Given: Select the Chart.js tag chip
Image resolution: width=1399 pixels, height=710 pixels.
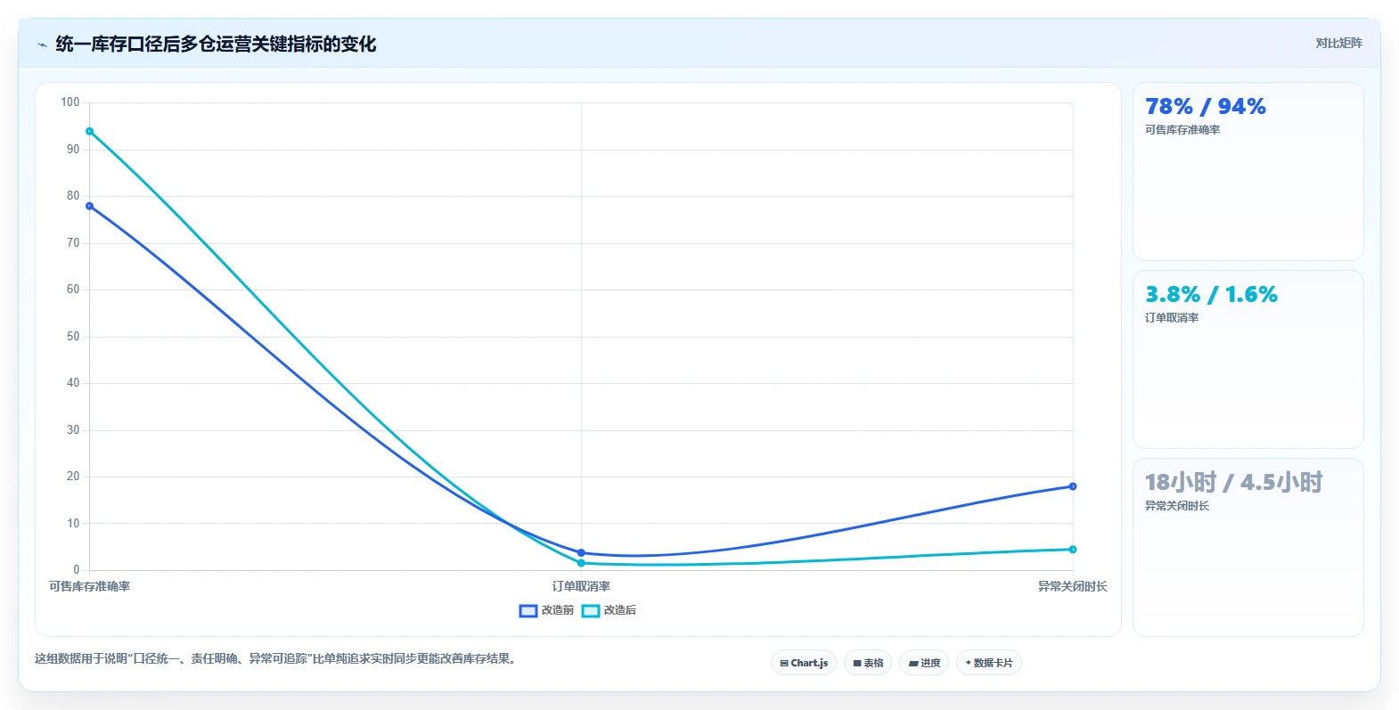Looking at the screenshot, I should pos(804,663).
